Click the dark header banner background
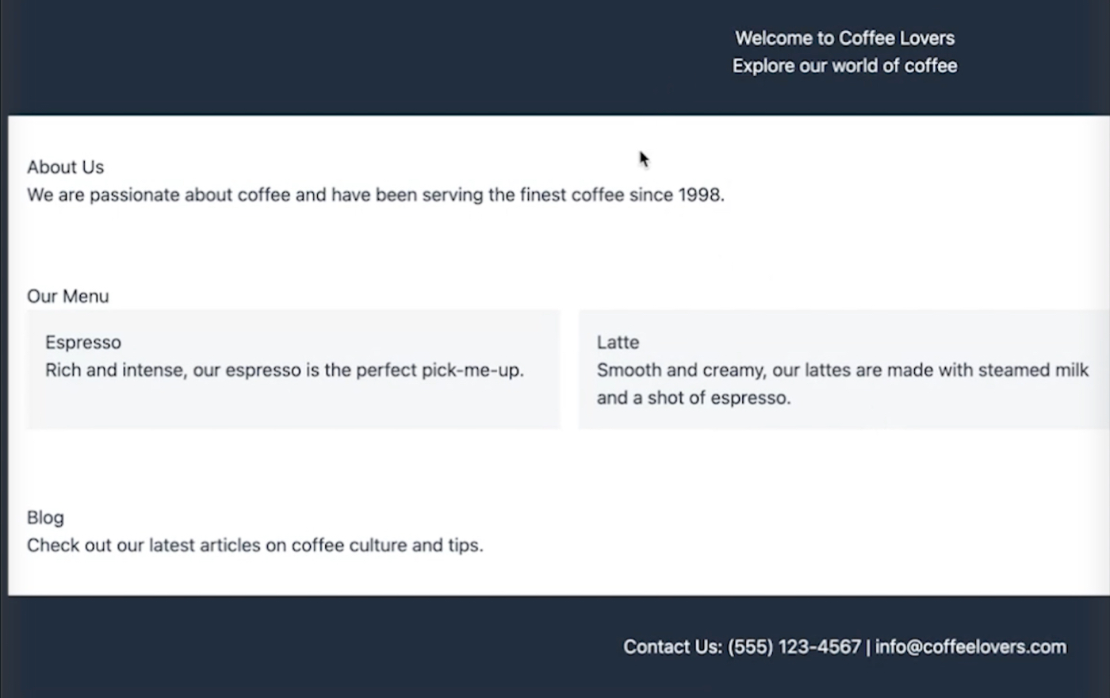 coord(357,56)
